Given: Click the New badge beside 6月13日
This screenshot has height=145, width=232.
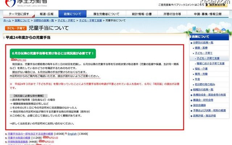Looking at the screenshot, I should point(14,59).
